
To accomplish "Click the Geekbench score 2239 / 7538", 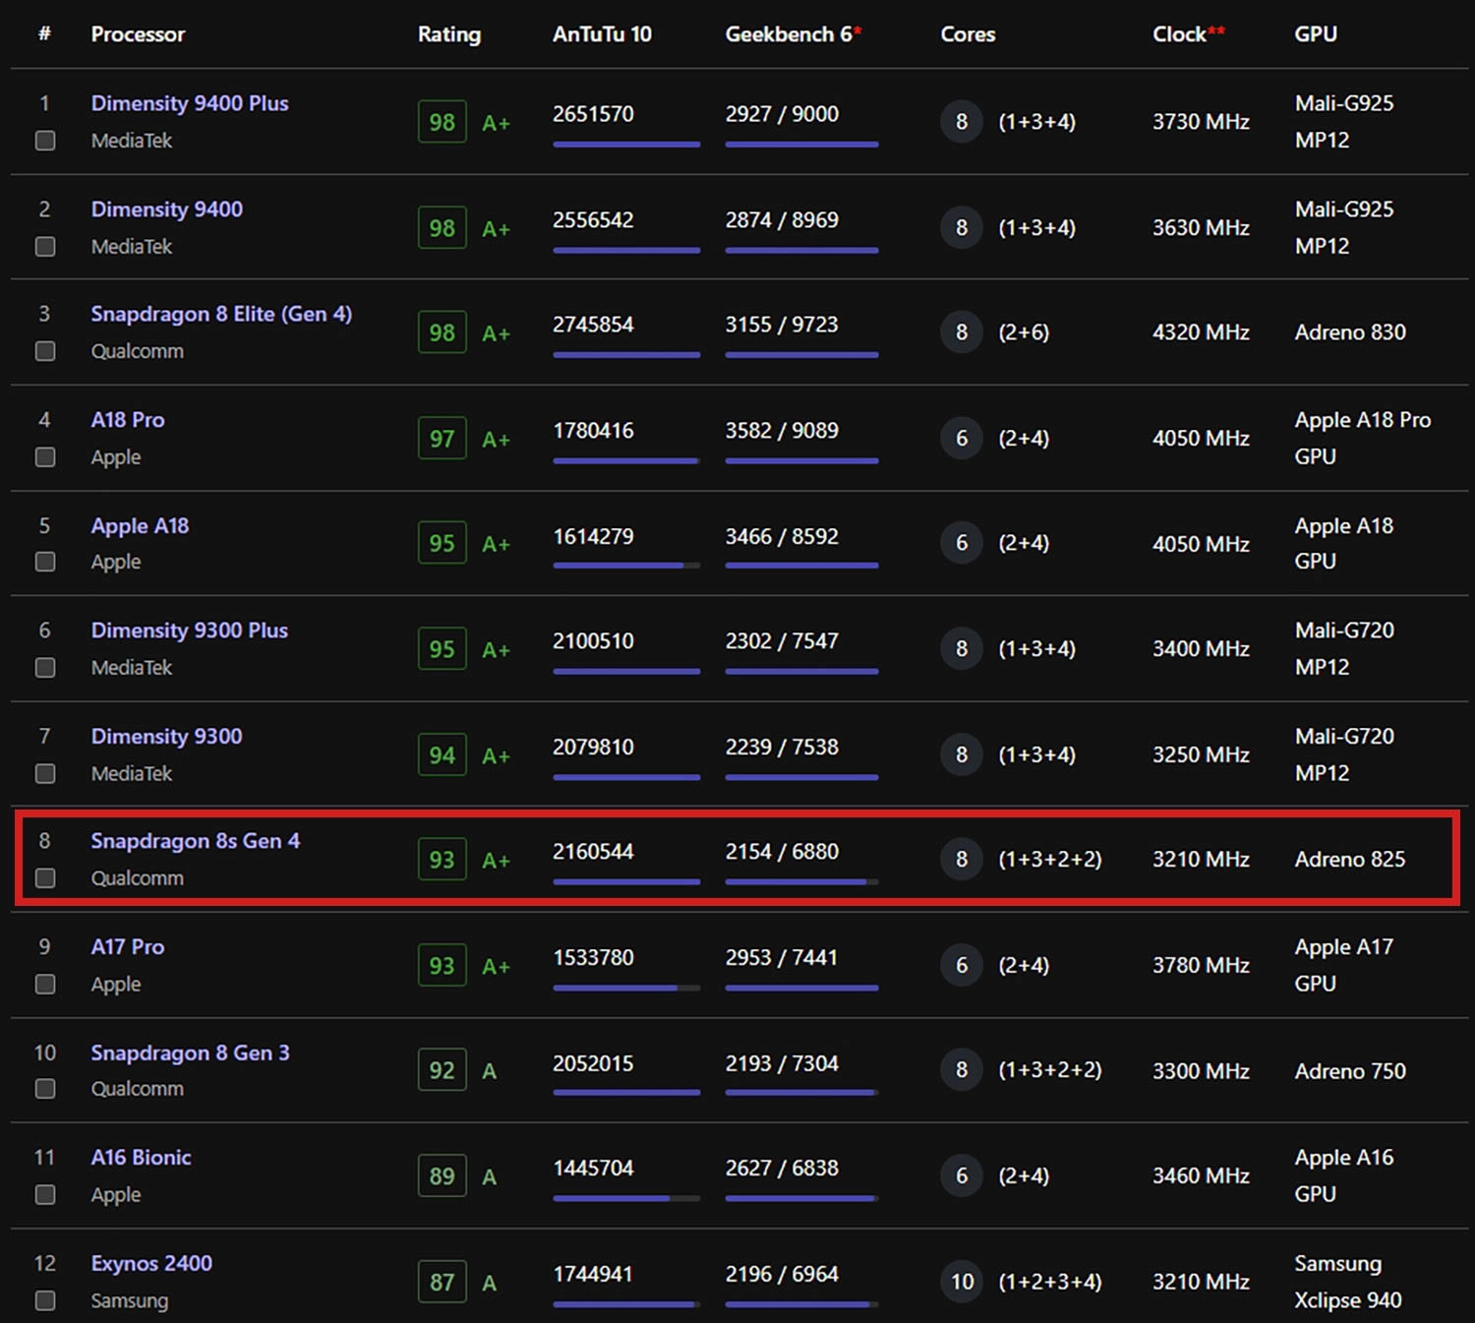I will coord(782,748).
